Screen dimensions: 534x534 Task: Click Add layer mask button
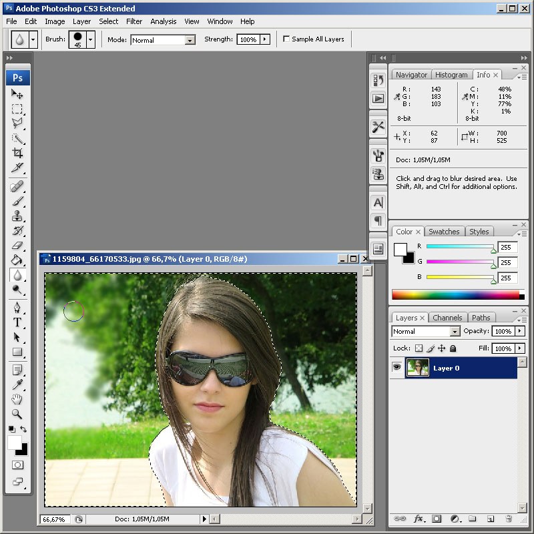437,519
